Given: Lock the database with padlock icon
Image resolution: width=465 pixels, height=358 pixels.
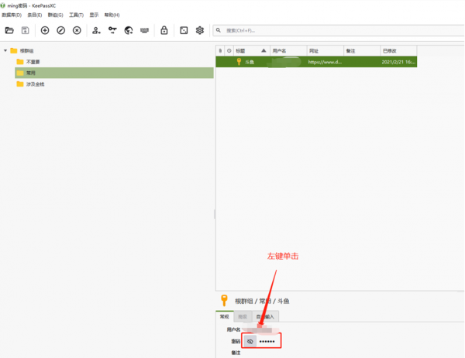Looking at the screenshot, I should [x=164, y=30].
